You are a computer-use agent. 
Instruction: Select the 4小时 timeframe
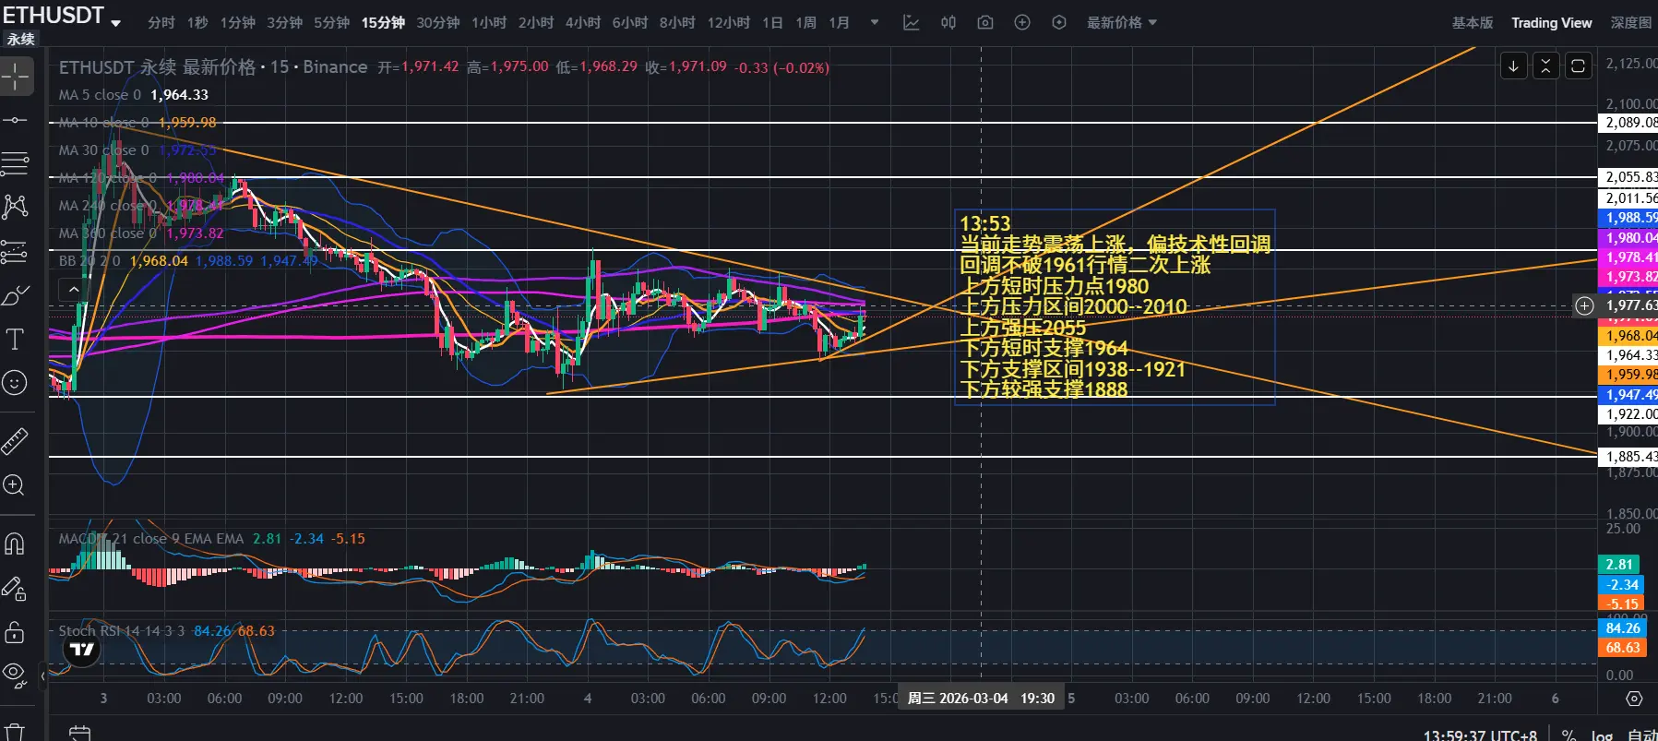coord(583,22)
